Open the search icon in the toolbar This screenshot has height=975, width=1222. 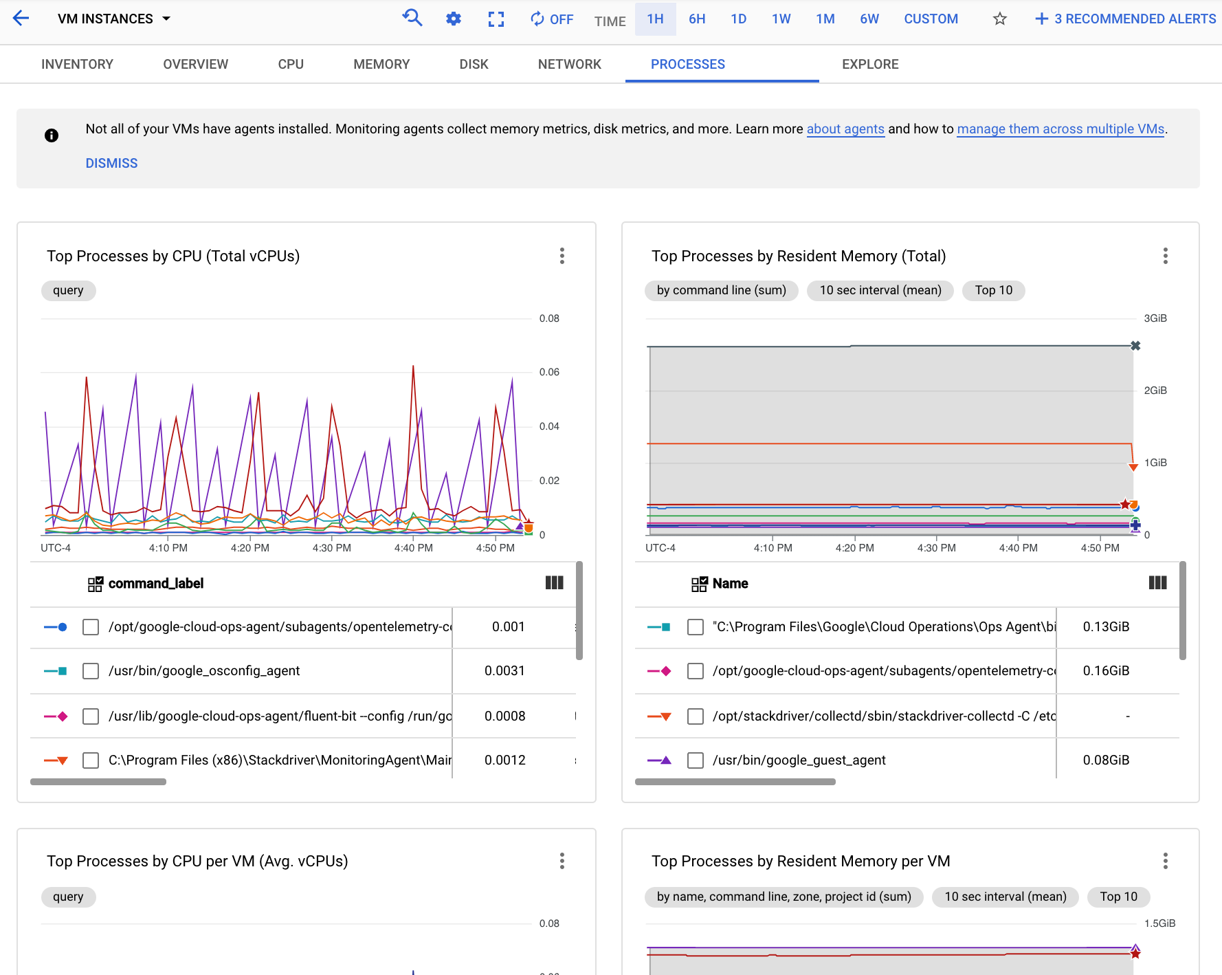point(412,19)
